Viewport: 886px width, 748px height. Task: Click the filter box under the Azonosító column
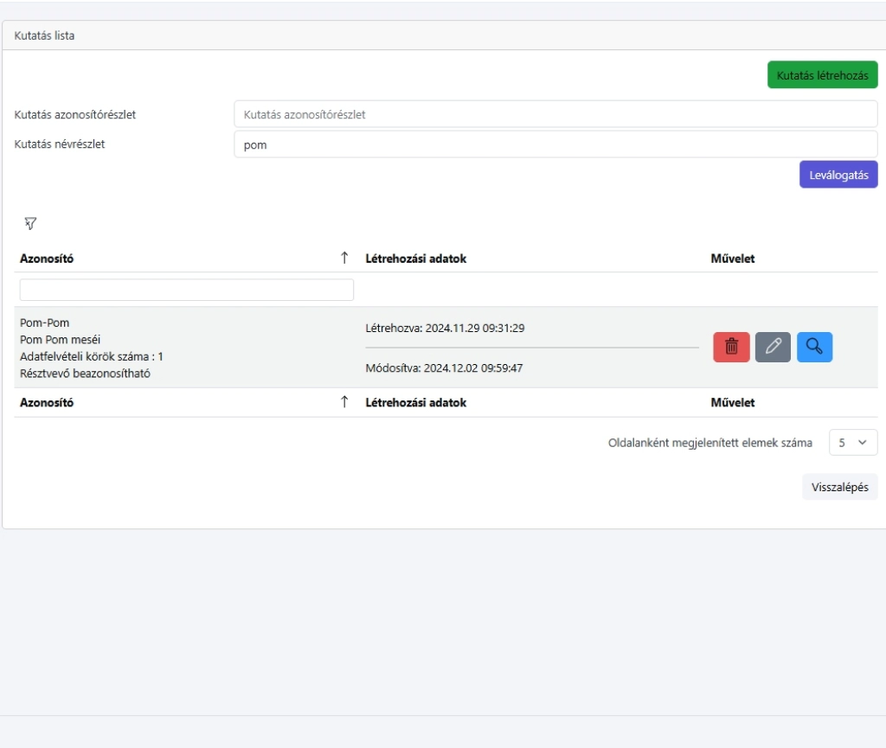[x=186, y=290]
